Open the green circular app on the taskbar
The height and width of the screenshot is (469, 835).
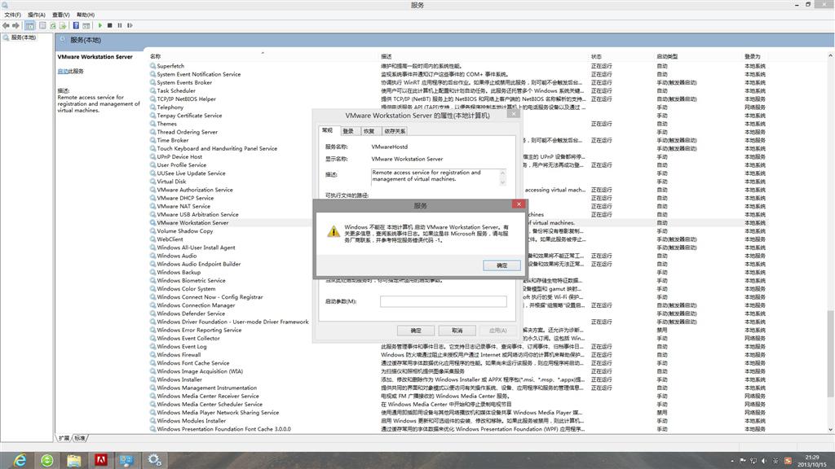point(46,460)
